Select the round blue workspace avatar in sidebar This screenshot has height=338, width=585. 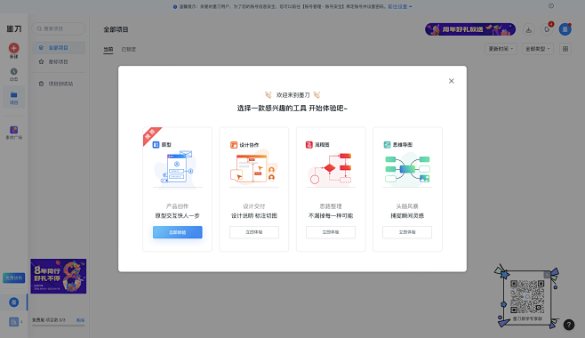click(x=14, y=302)
